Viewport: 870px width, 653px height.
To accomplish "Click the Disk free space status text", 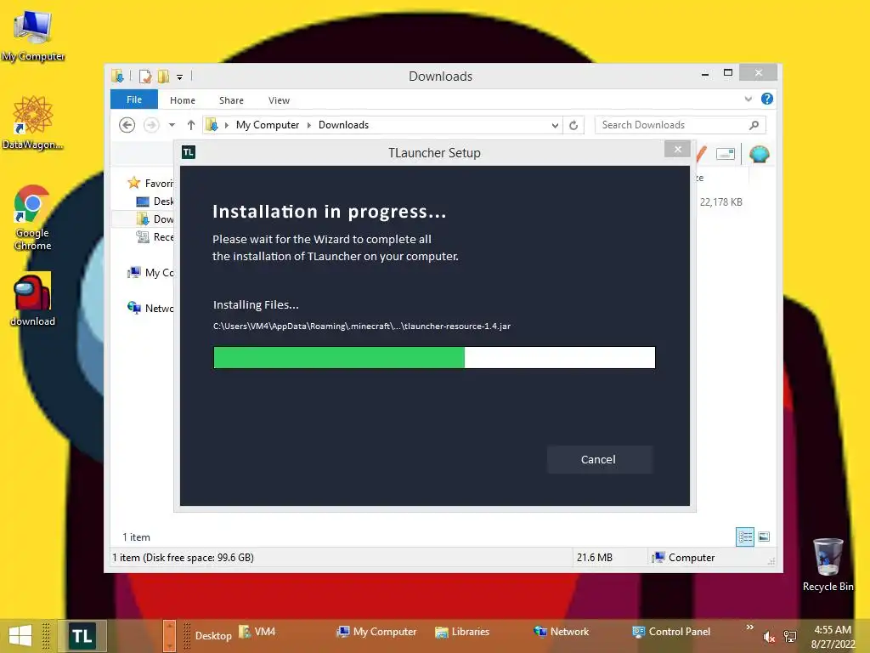I will coord(184,558).
